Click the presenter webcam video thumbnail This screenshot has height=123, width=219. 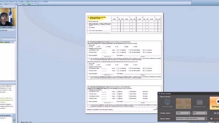[8, 17]
